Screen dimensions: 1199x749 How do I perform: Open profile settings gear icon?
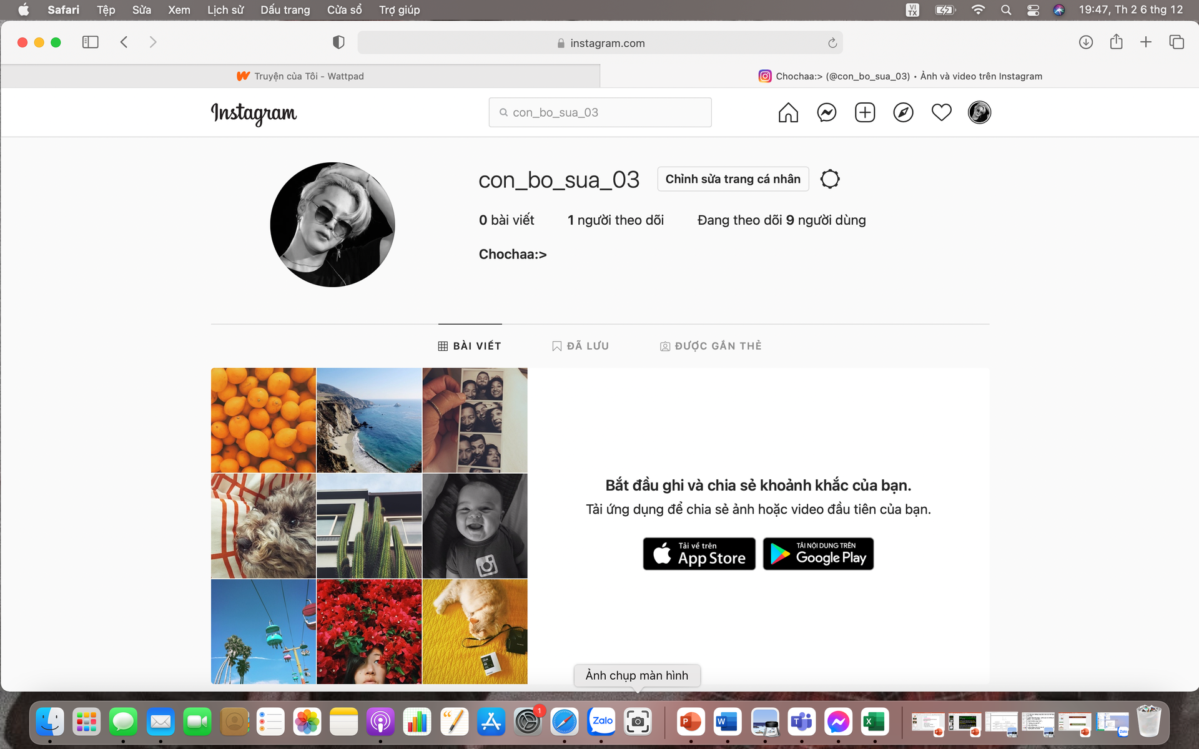click(830, 179)
